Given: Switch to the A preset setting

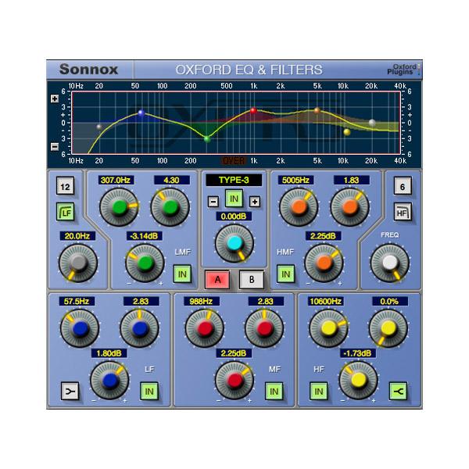Looking at the screenshot, I should [x=218, y=281].
